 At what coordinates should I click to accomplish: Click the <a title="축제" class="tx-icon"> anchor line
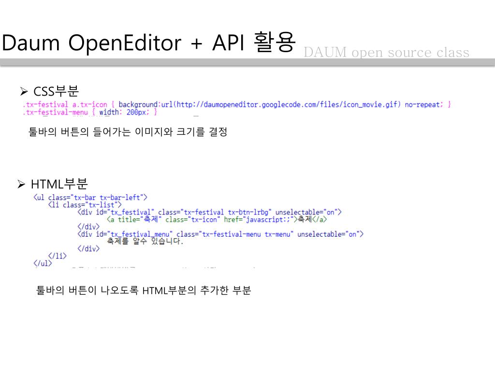[217, 219]
